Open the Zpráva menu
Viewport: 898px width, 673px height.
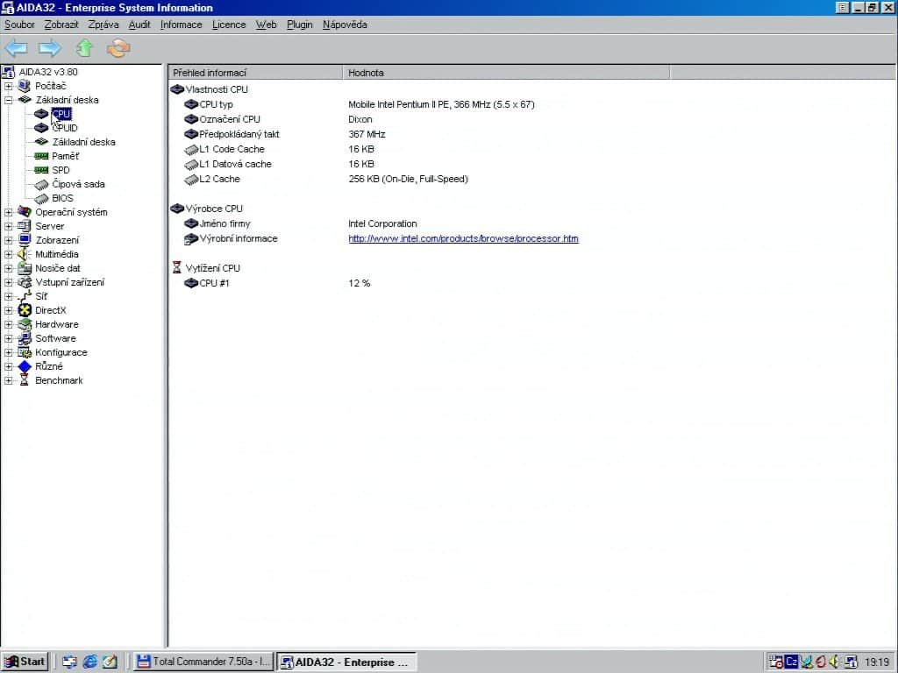(x=103, y=25)
